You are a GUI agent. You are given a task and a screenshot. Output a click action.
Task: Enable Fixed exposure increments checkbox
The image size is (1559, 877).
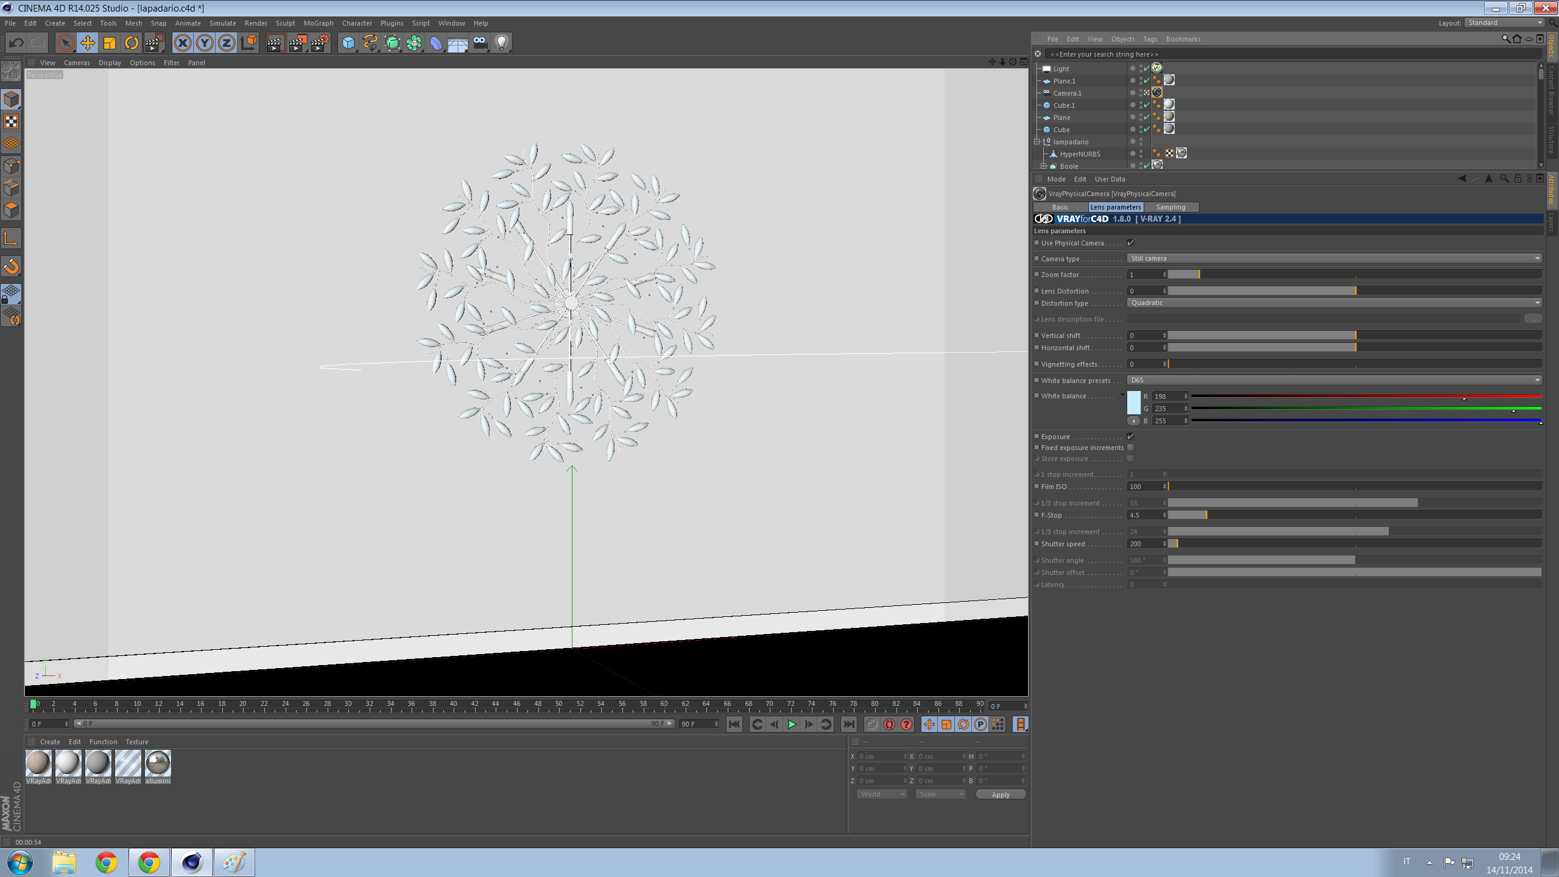(1130, 448)
